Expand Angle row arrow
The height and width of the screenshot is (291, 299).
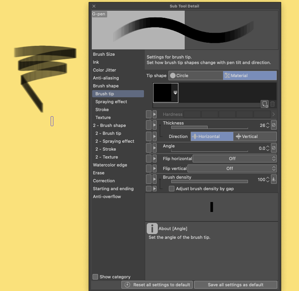pos(155,148)
